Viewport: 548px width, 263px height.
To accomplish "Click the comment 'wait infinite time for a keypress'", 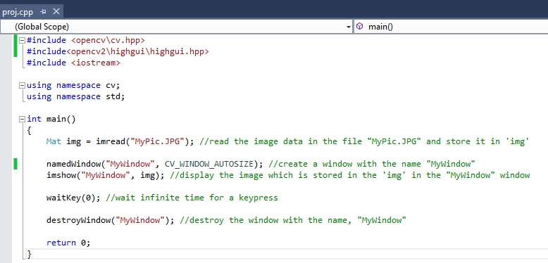I will point(192,198).
